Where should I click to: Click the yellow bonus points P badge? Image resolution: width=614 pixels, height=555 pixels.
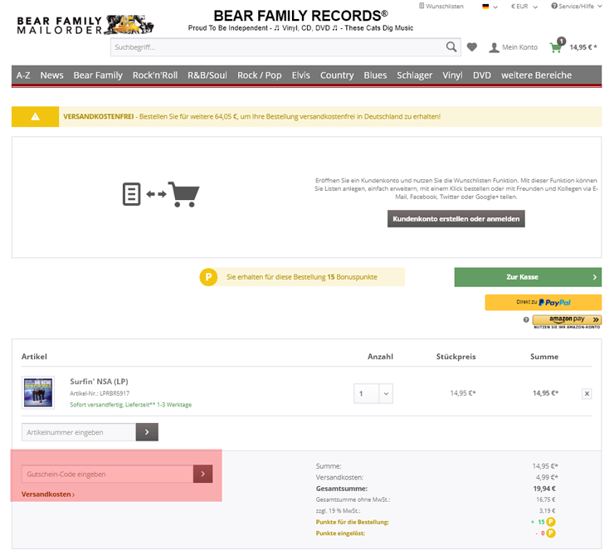click(x=208, y=277)
